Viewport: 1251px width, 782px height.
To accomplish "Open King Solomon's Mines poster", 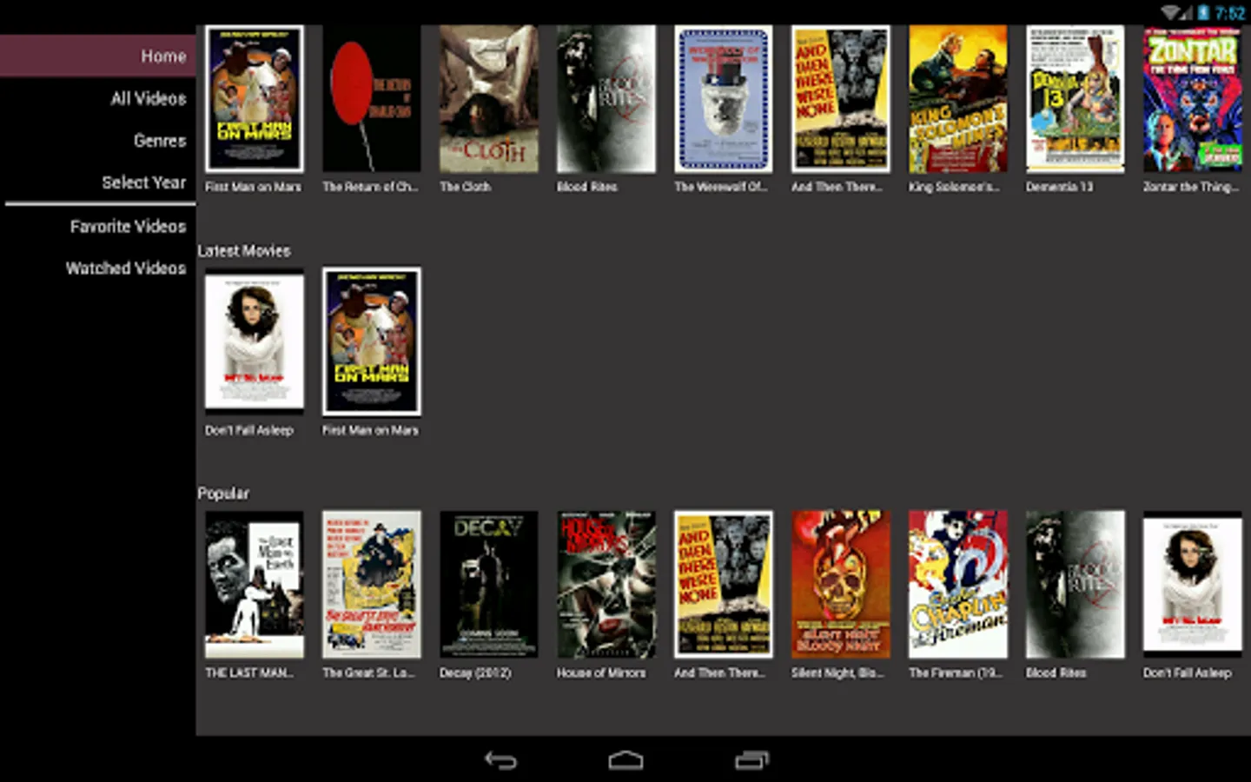I will coord(958,98).
